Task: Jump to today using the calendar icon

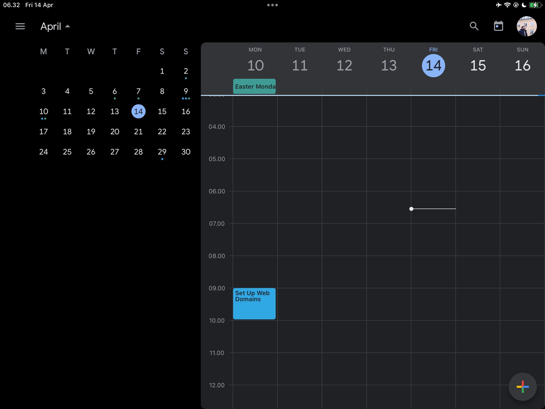Action: pos(499,26)
